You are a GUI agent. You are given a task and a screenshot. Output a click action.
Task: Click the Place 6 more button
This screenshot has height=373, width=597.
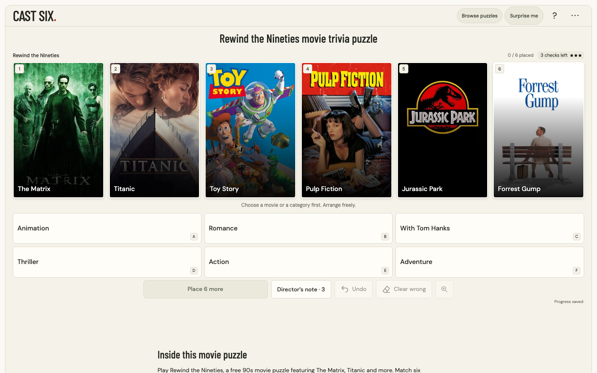pos(206,289)
